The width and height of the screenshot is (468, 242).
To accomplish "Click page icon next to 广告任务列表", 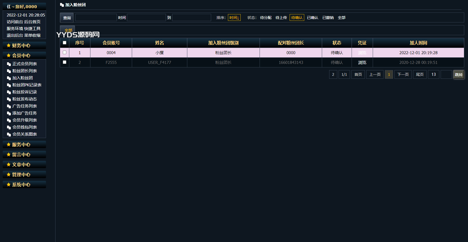I will click(x=9, y=106).
